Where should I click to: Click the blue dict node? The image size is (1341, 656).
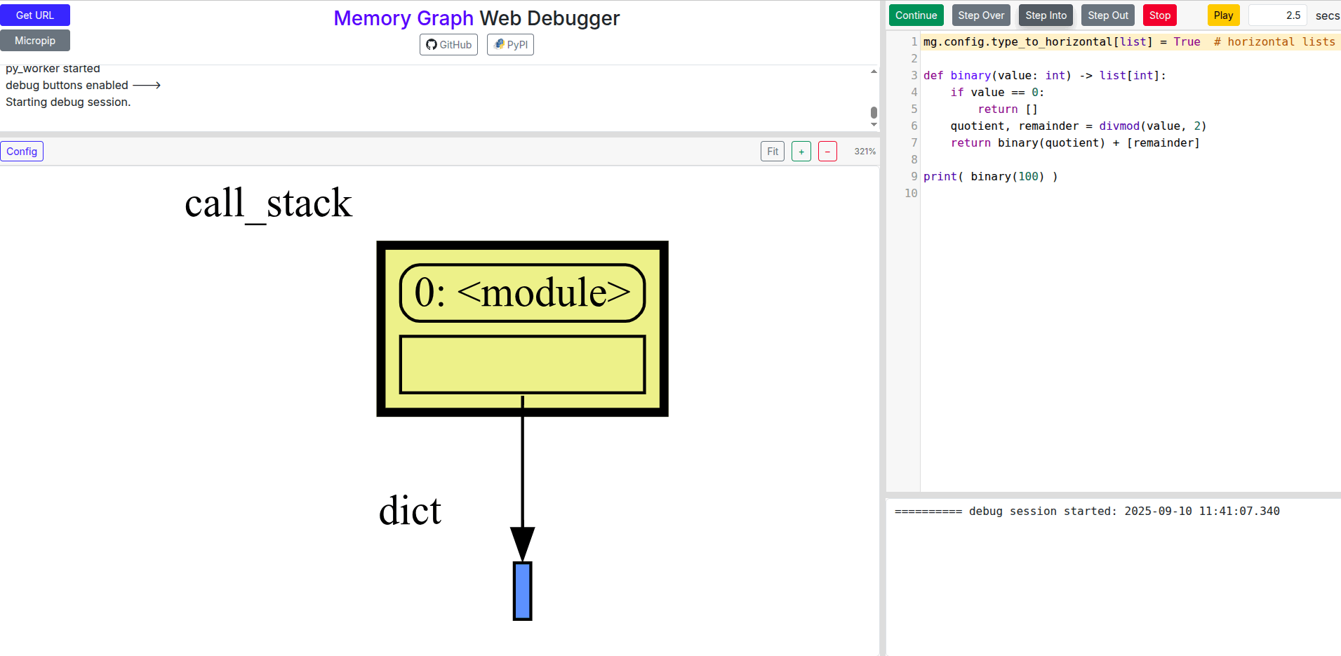(x=522, y=591)
